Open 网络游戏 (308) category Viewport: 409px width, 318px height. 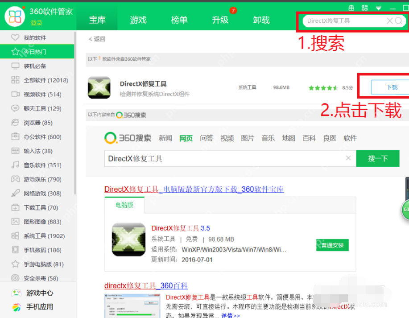pyautogui.click(x=37, y=193)
